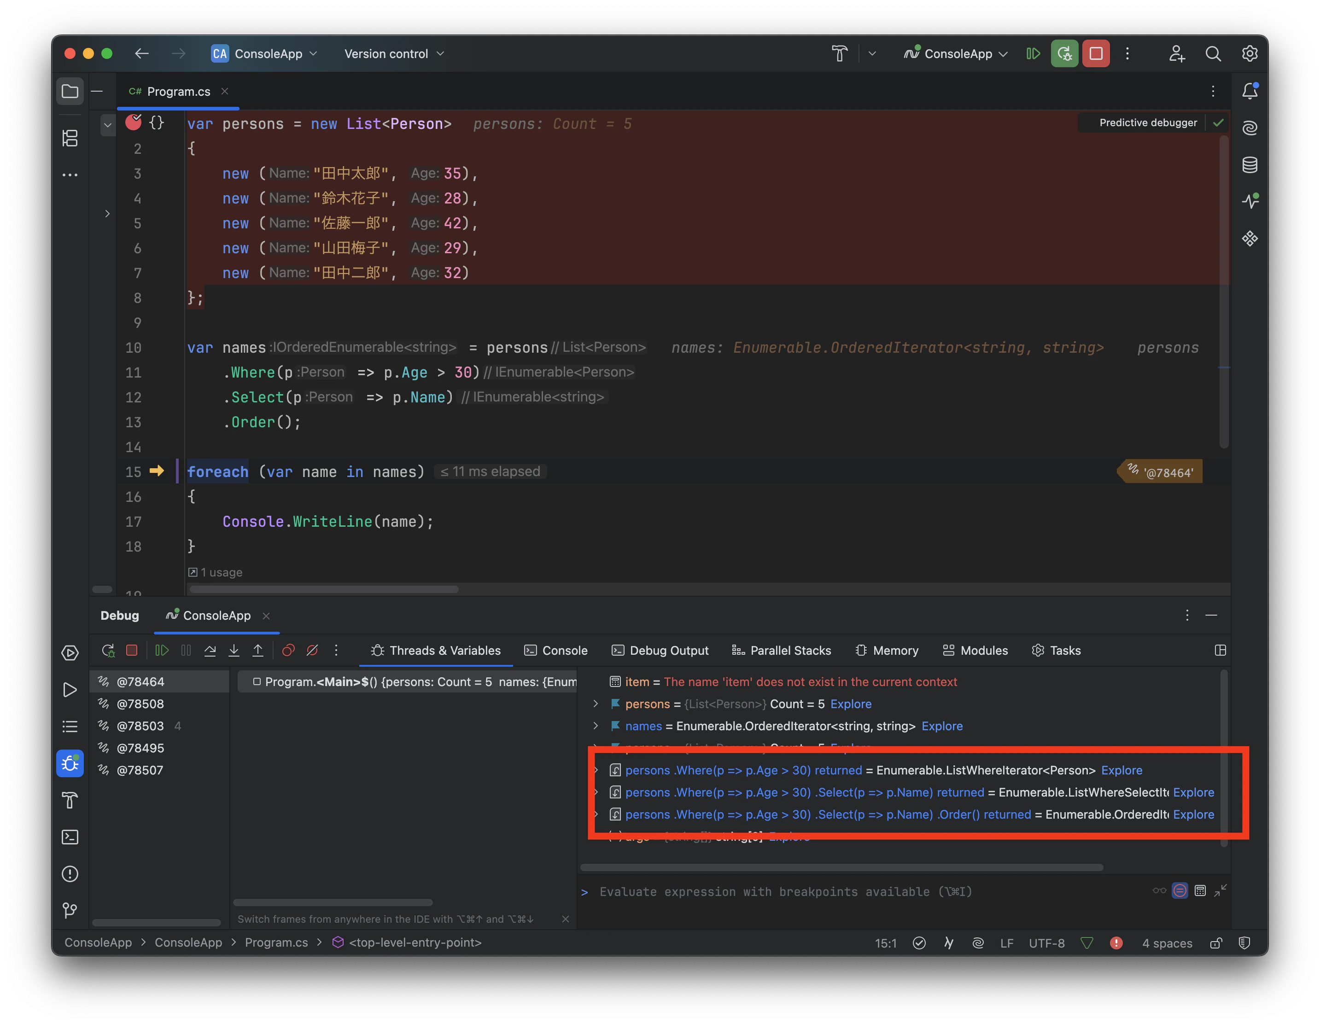Click View Breakpoints red circles icon
Viewport: 1320px width, 1024px height.
tap(288, 651)
